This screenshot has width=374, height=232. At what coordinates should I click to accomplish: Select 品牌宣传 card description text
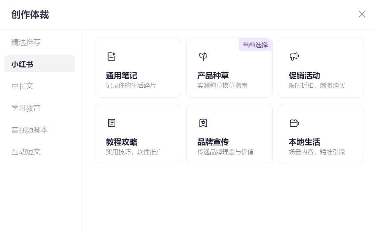[225, 152]
